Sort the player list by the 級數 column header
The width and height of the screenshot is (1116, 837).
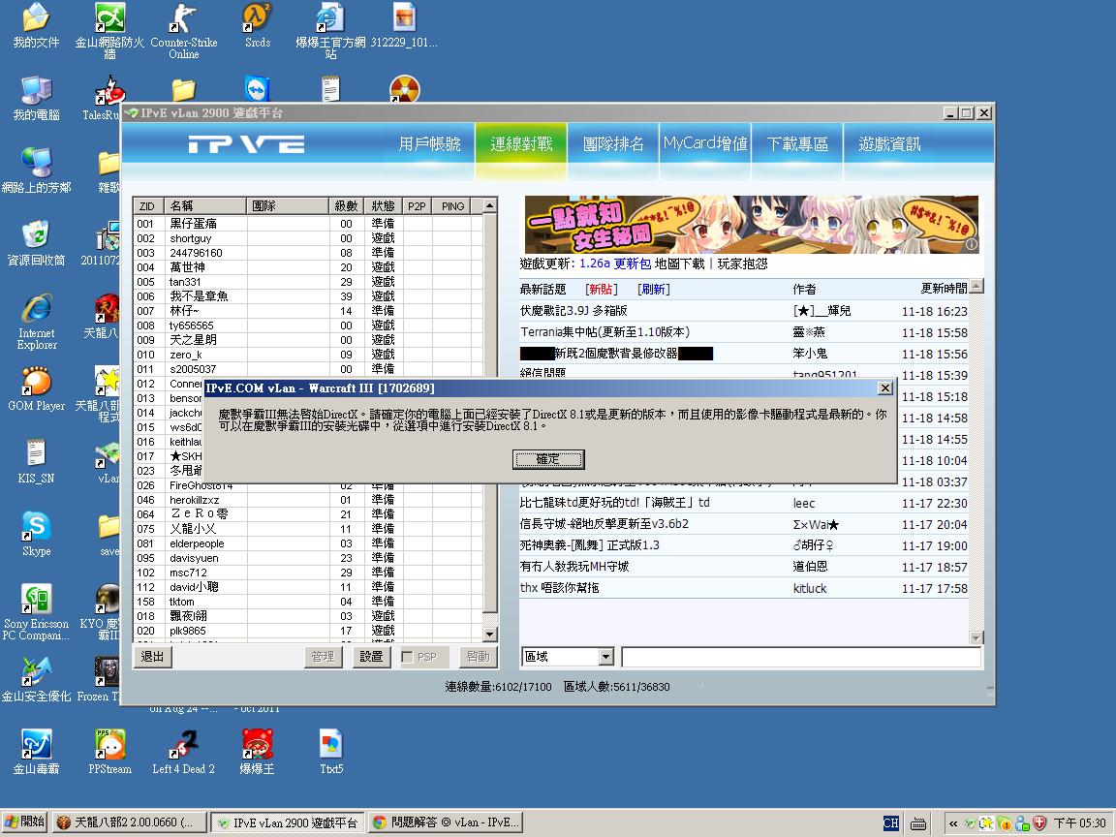[x=346, y=206]
